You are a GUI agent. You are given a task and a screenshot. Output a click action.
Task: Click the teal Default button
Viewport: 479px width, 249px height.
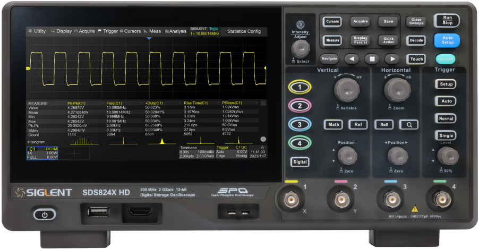pos(446,59)
